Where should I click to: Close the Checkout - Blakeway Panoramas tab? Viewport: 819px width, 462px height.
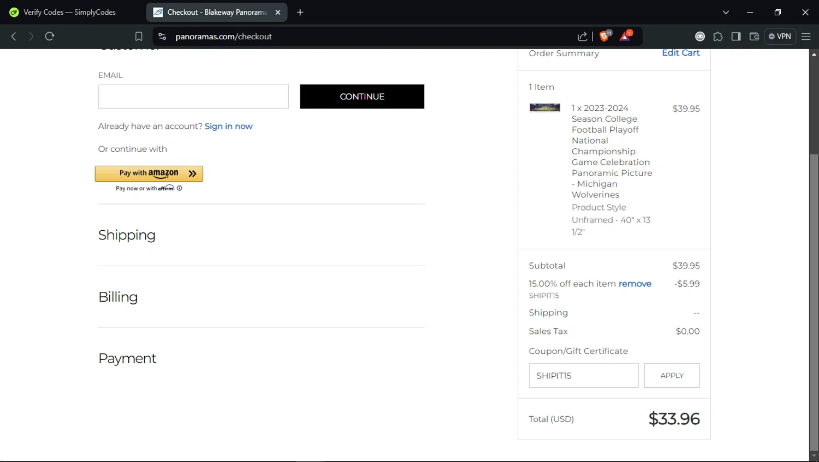tap(278, 12)
